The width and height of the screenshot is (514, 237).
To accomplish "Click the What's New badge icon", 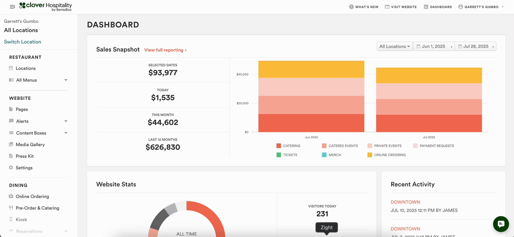I will click(351, 7).
